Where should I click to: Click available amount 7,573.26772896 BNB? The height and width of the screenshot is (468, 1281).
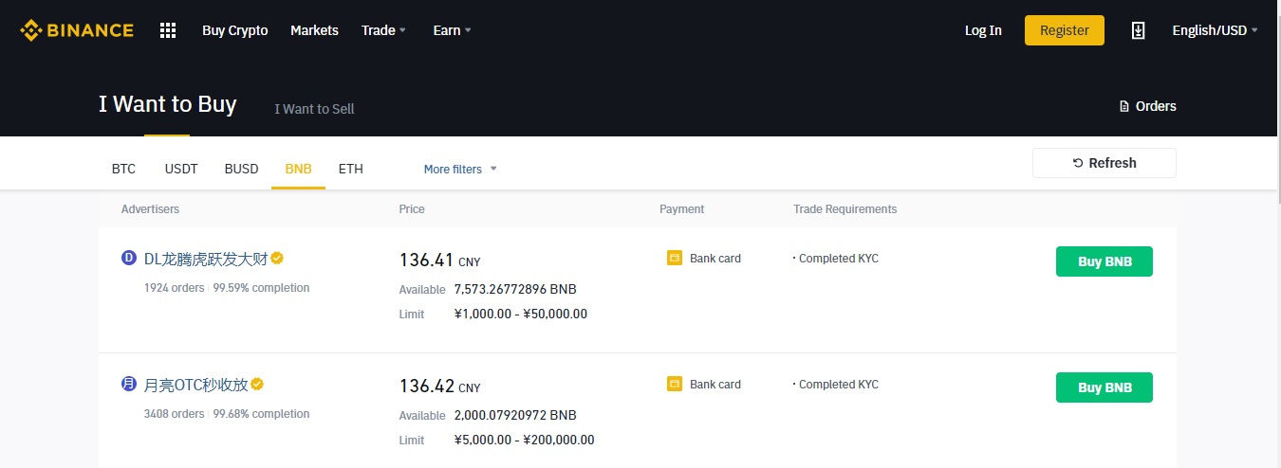(x=515, y=289)
